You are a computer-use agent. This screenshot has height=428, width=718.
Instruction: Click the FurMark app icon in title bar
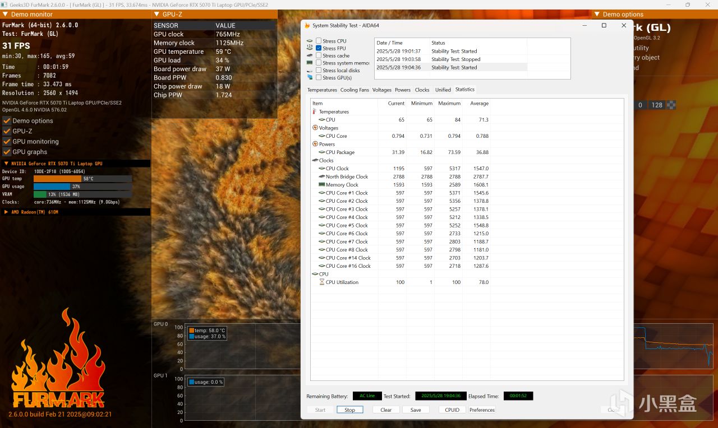(4, 4)
